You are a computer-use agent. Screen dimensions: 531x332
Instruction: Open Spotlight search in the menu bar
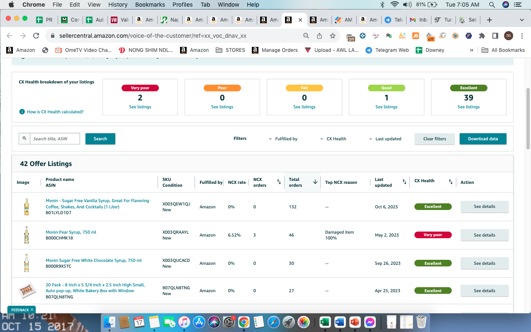coord(492,5)
